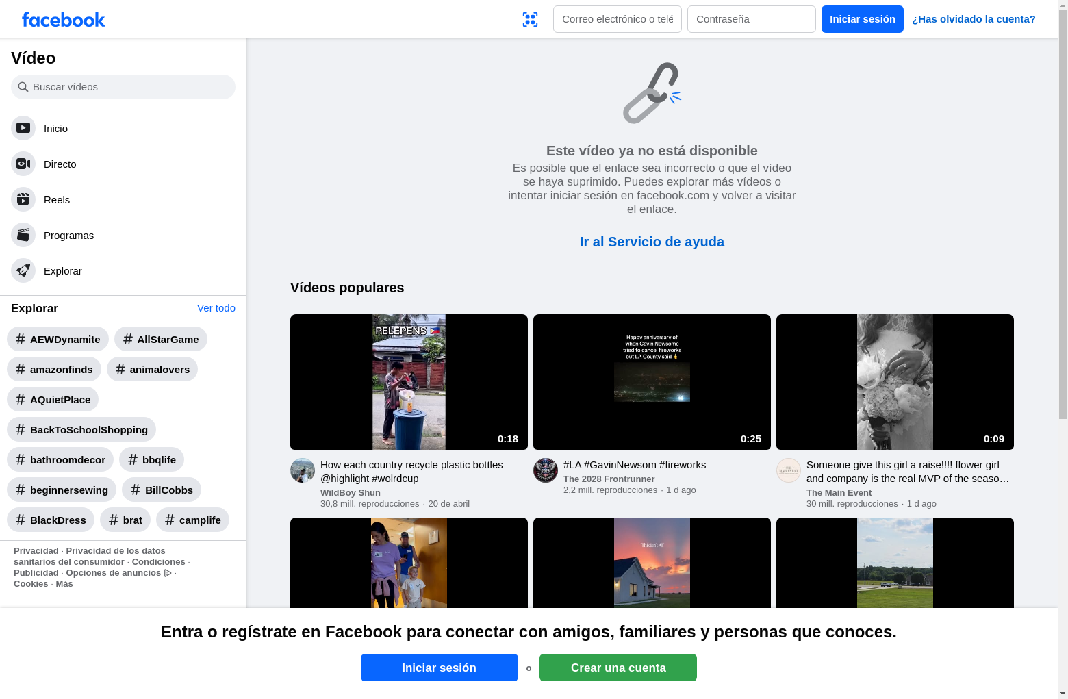Open Ir al Servicio de ayuda link
This screenshot has height=699, width=1068.
point(652,242)
